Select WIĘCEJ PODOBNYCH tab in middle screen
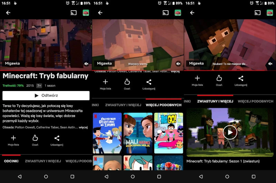This screenshot has height=183, width=276. 164,105
